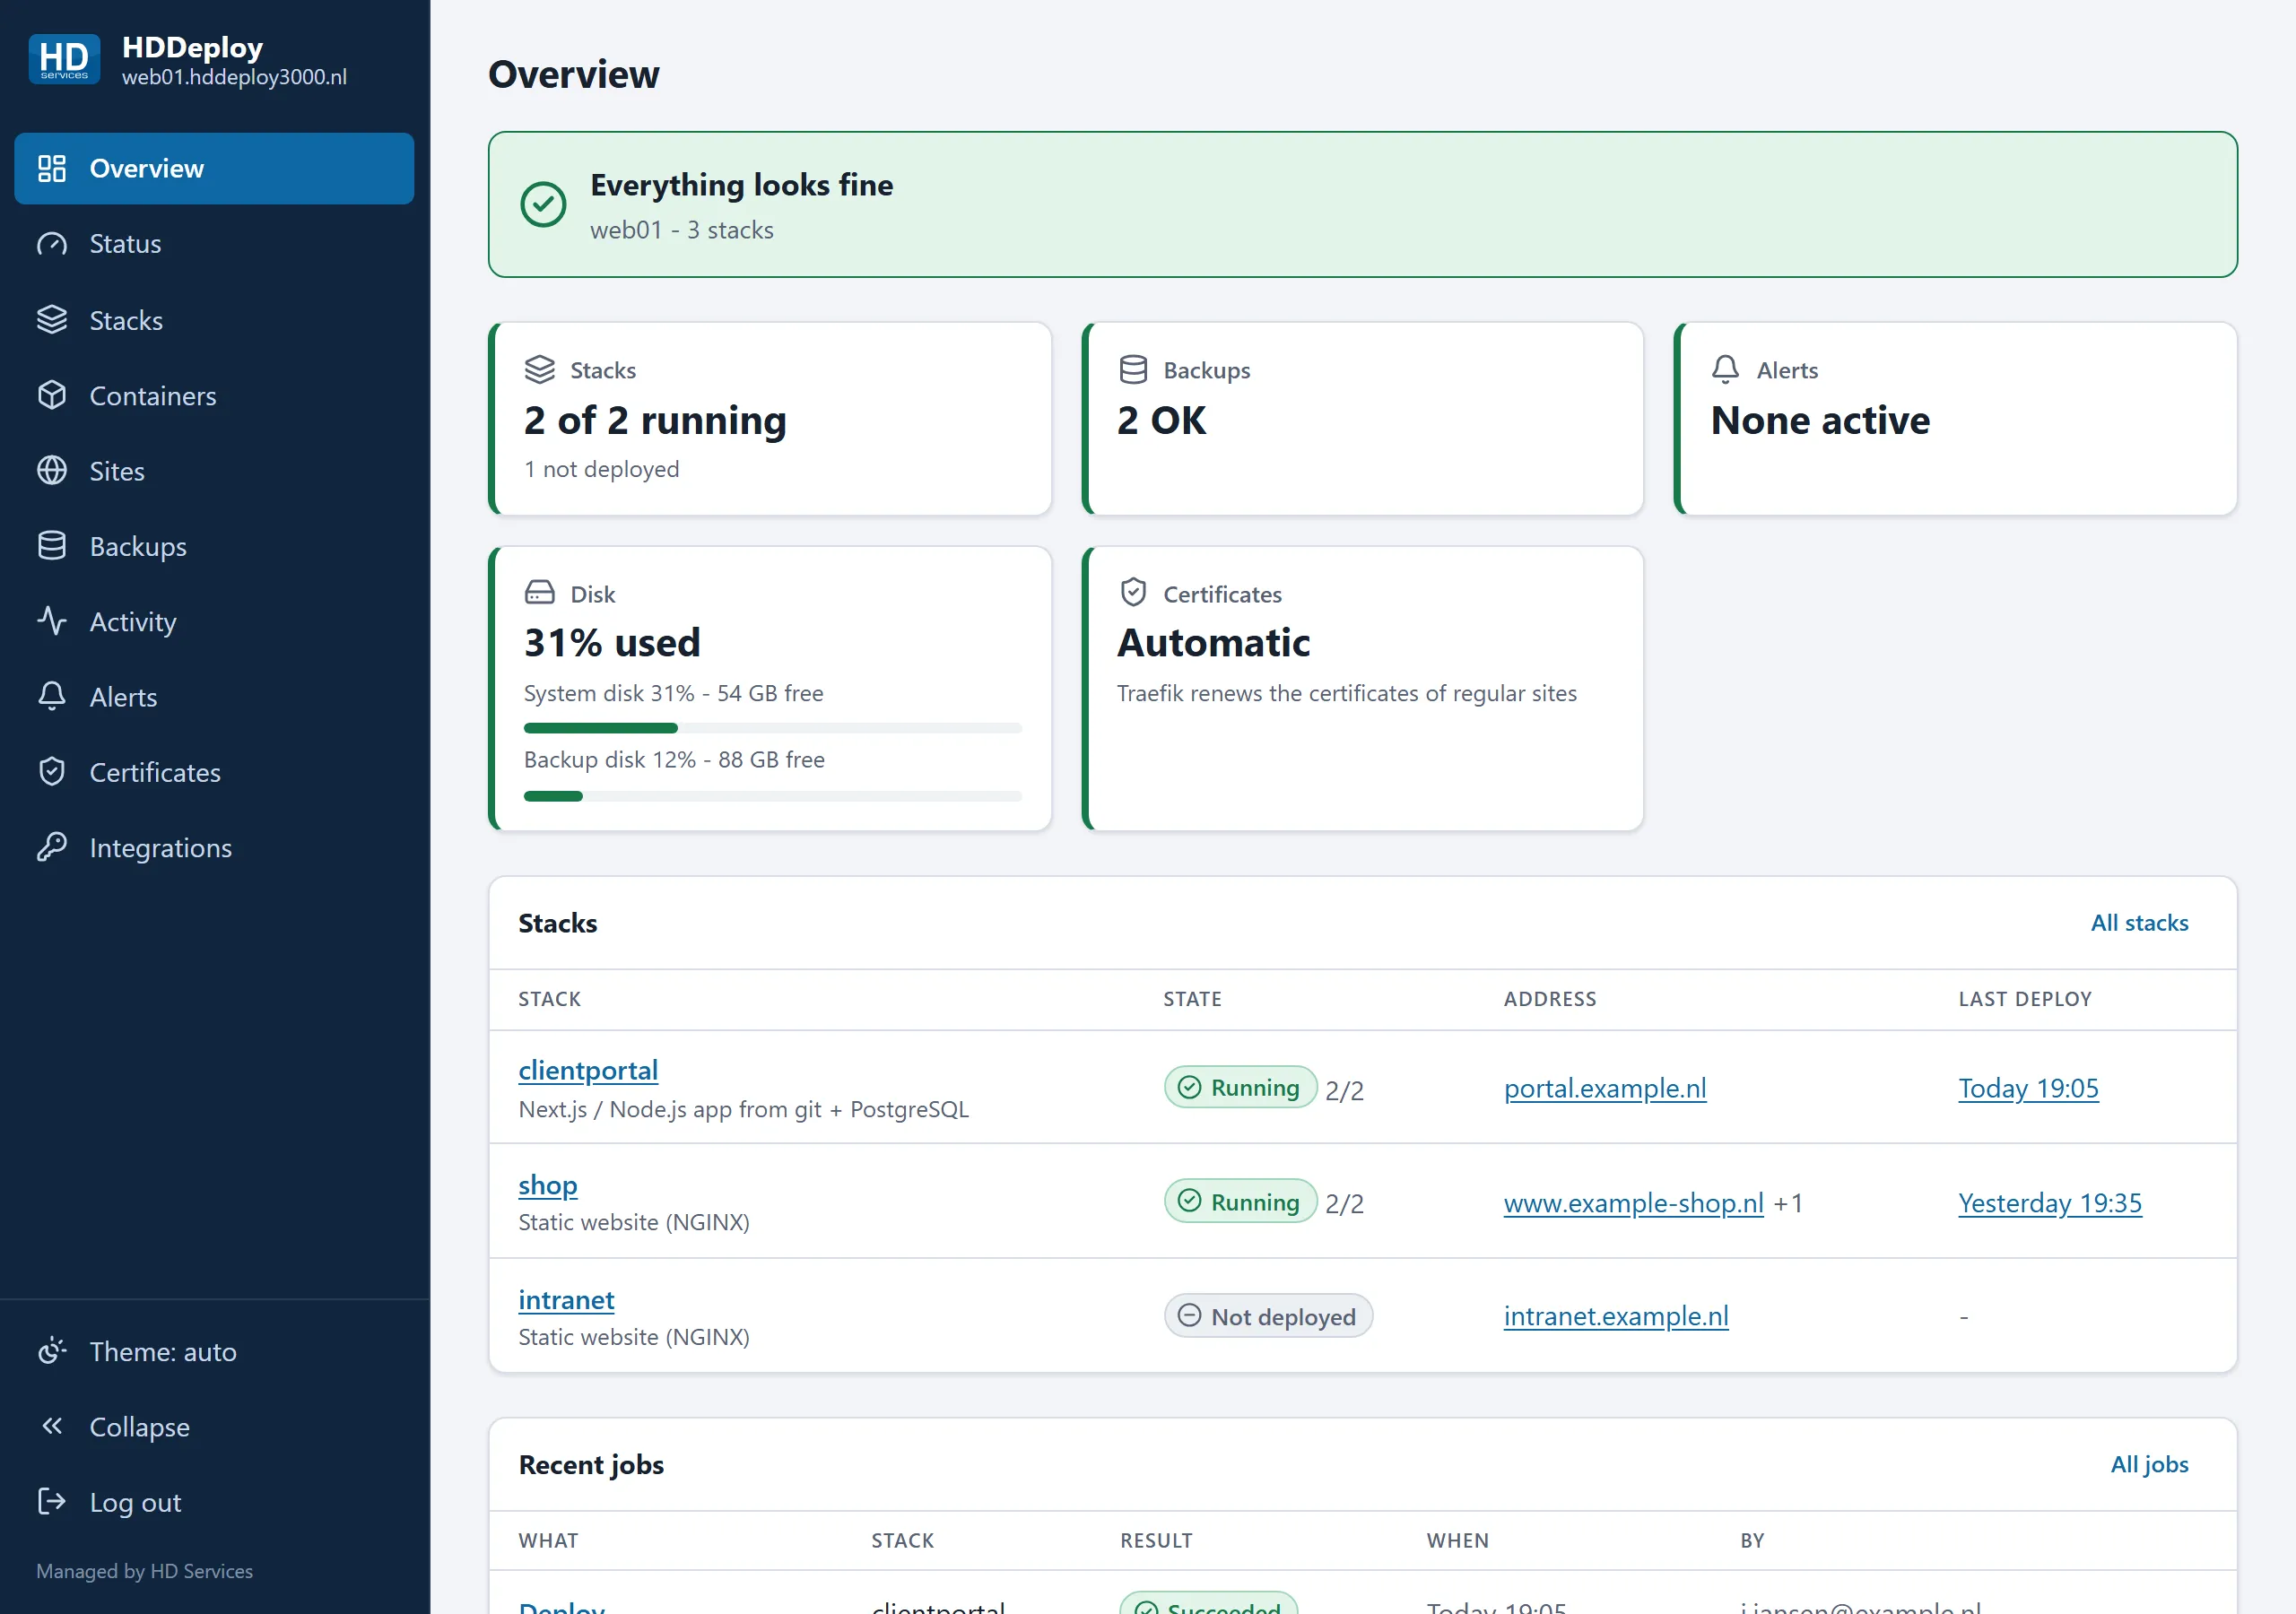Open the Integrations key icon in sidebar
The image size is (2296, 1614).
pos(52,848)
